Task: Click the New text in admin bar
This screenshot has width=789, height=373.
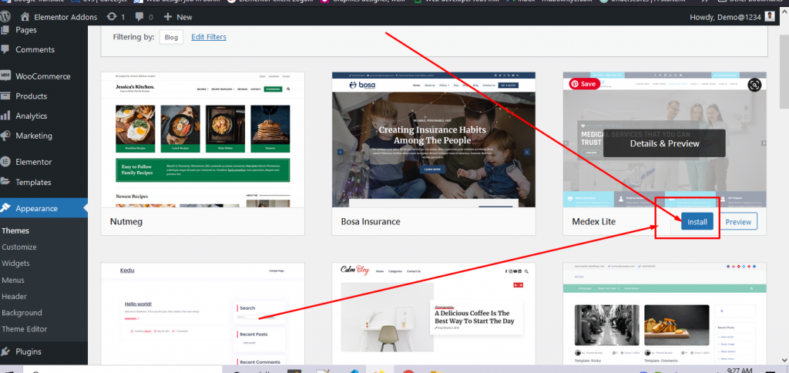Action: coord(184,17)
